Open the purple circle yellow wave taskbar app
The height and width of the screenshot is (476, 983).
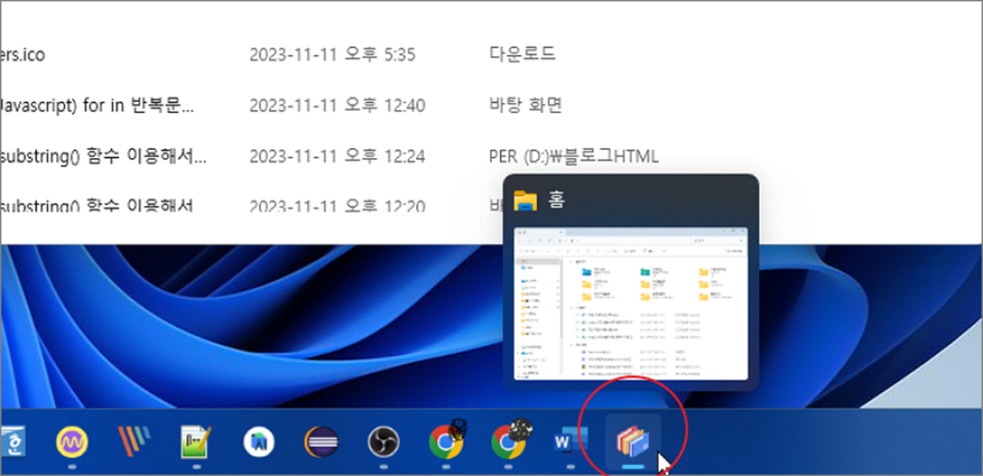tap(72, 442)
